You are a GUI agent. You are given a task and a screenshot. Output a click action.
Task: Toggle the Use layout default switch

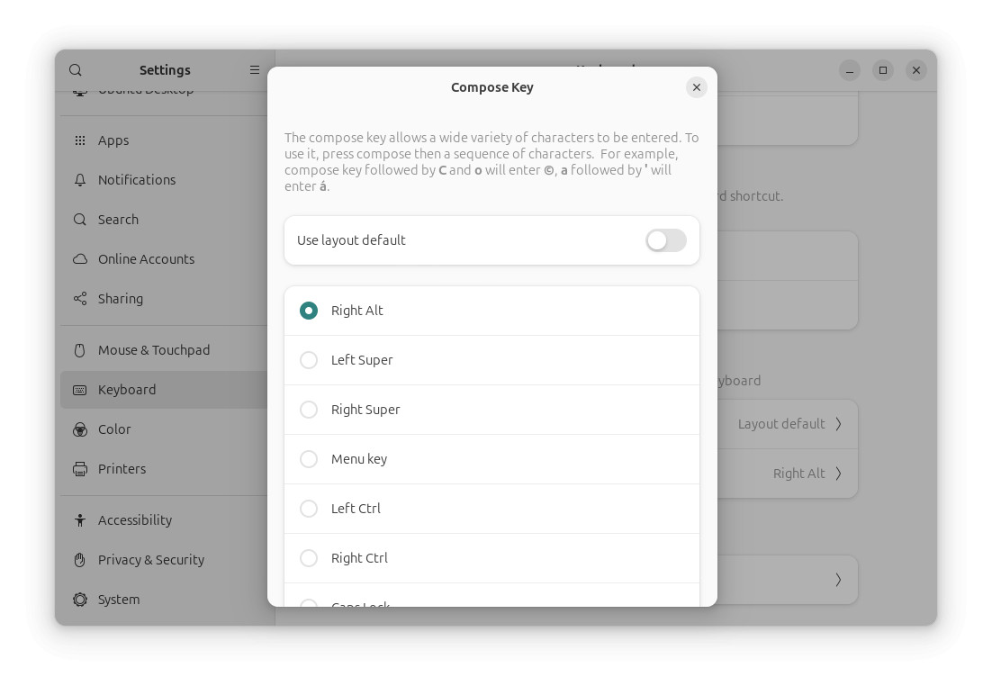click(665, 240)
